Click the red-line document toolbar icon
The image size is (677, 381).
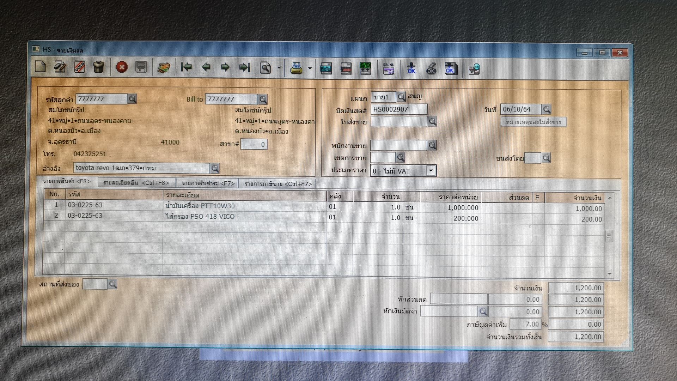346,68
